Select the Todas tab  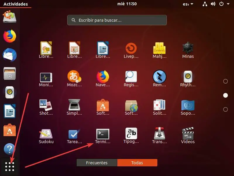pos(137,163)
